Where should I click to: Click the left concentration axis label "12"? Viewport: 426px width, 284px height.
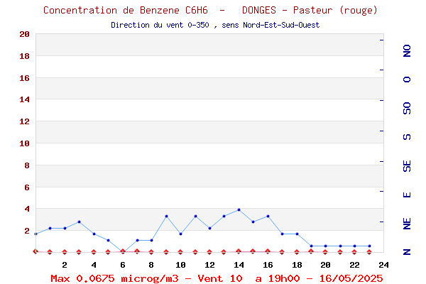(x=24, y=121)
